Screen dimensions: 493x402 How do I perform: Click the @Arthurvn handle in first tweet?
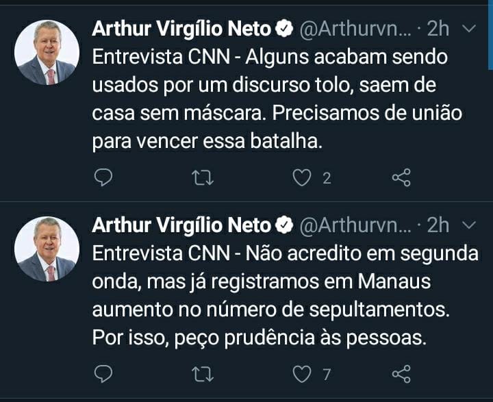355,29
